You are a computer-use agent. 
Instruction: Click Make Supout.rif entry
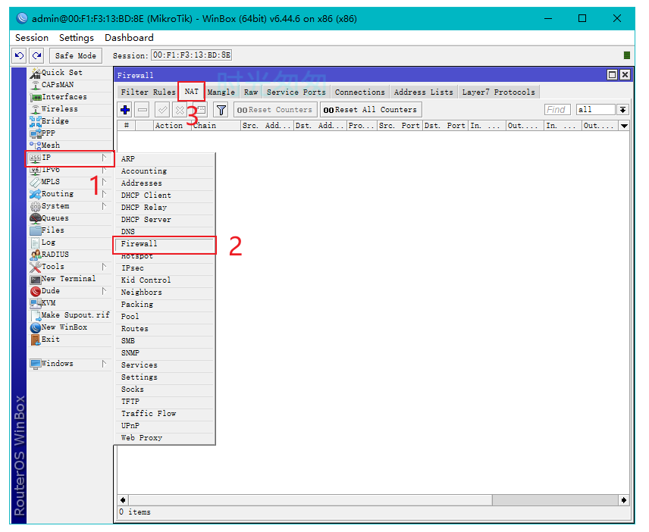[x=70, y=315]
